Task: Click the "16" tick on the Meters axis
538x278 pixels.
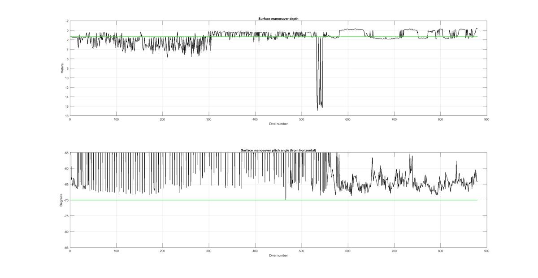Action: pyautogui.click(x=67, y=106)
